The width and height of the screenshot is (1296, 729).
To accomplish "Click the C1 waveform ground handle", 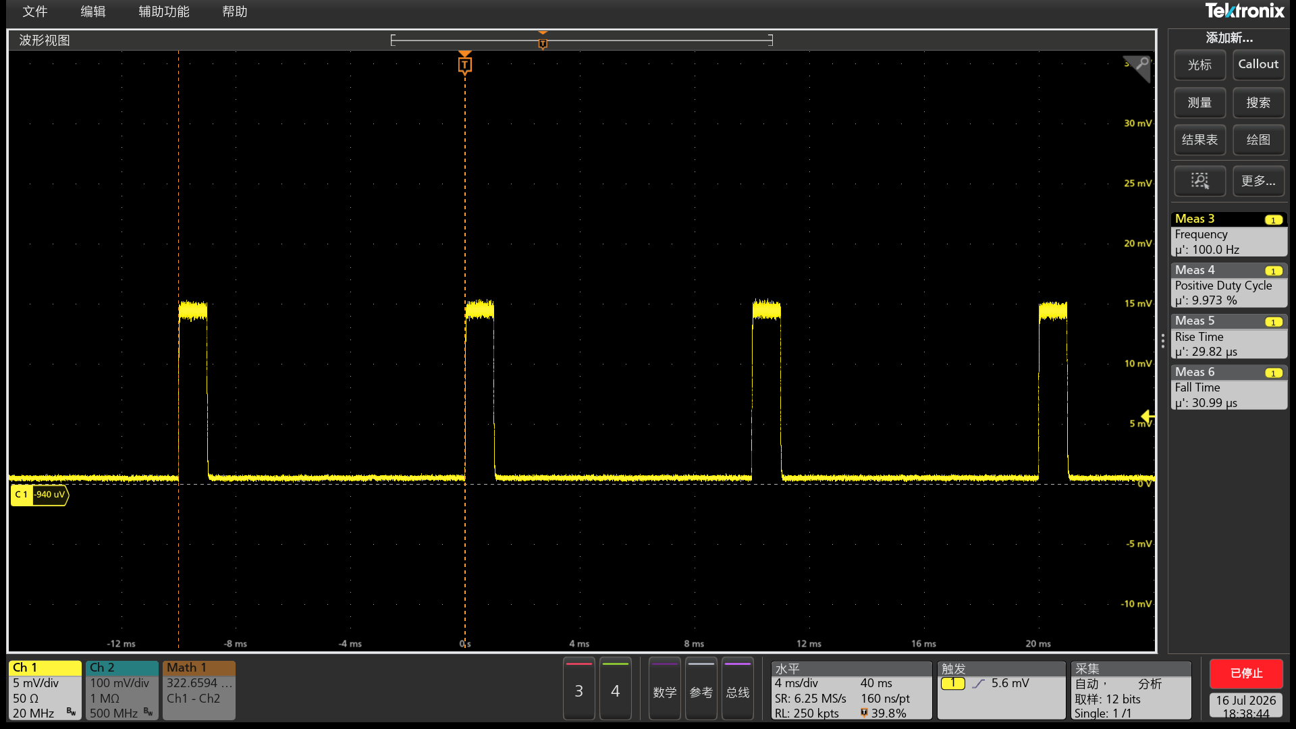I will click(40, 495).
